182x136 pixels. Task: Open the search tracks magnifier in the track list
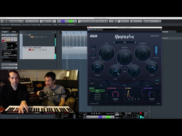coord(55,32)
